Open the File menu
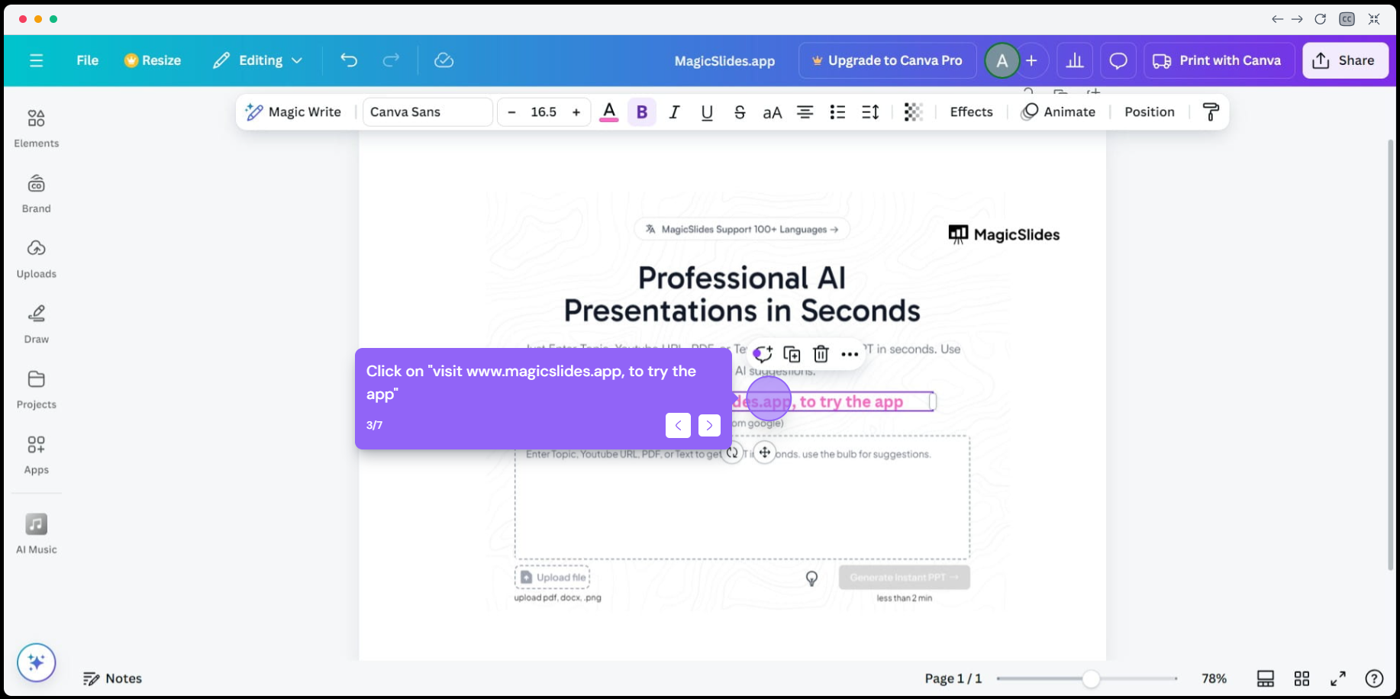 88,60
